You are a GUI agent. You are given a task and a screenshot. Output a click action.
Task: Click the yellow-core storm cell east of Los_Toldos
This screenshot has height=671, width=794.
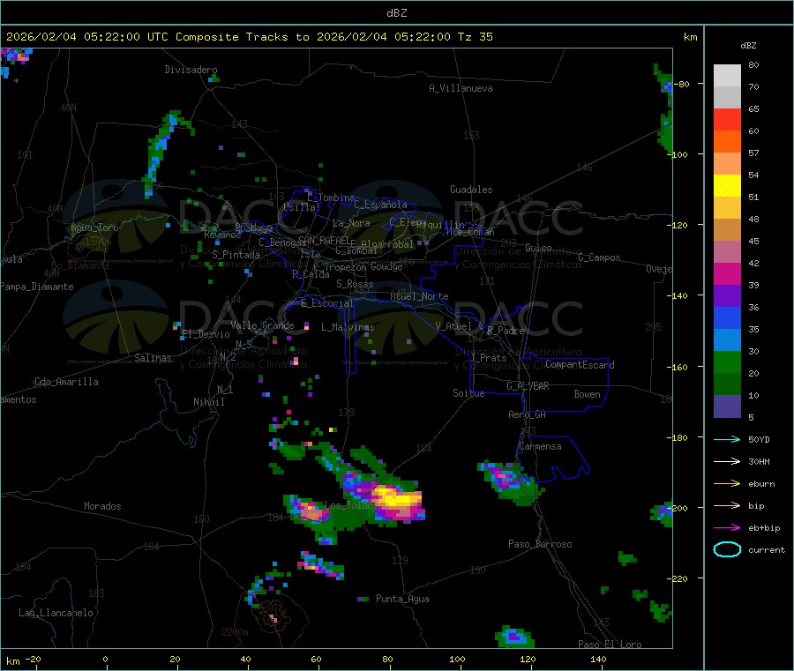396,497
